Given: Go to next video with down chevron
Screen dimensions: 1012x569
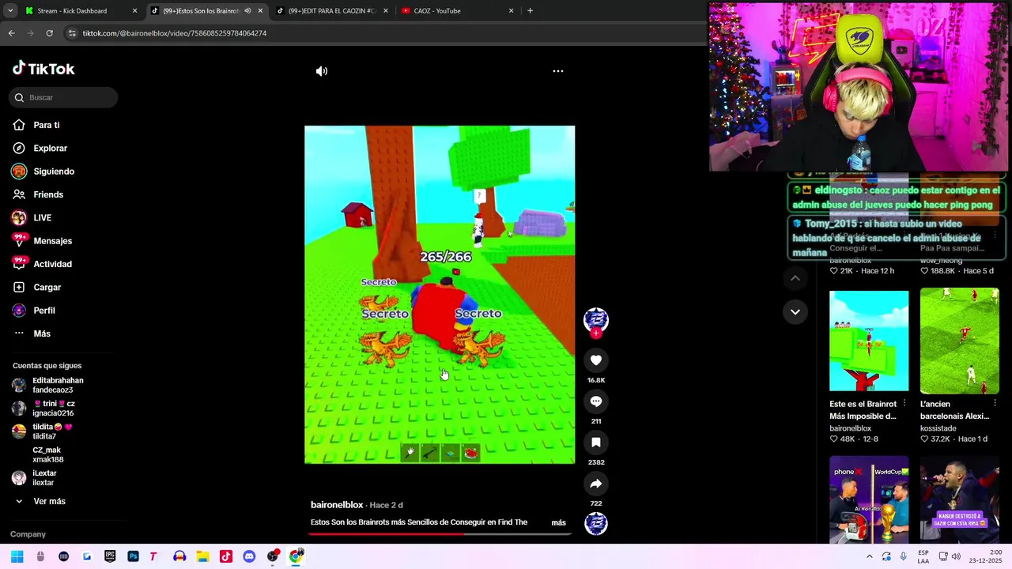Looking at the screenshot, I should coord(795,311).
